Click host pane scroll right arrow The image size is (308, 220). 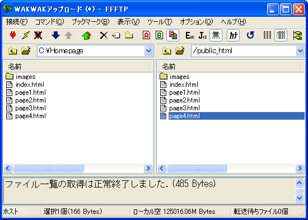300,168
